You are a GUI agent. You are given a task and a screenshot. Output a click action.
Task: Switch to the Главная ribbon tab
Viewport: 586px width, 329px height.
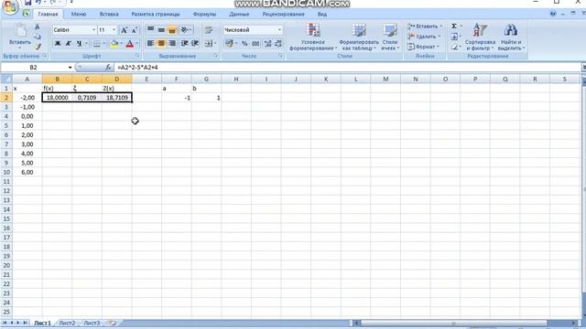pyautogui.click(x=48, y=15)
